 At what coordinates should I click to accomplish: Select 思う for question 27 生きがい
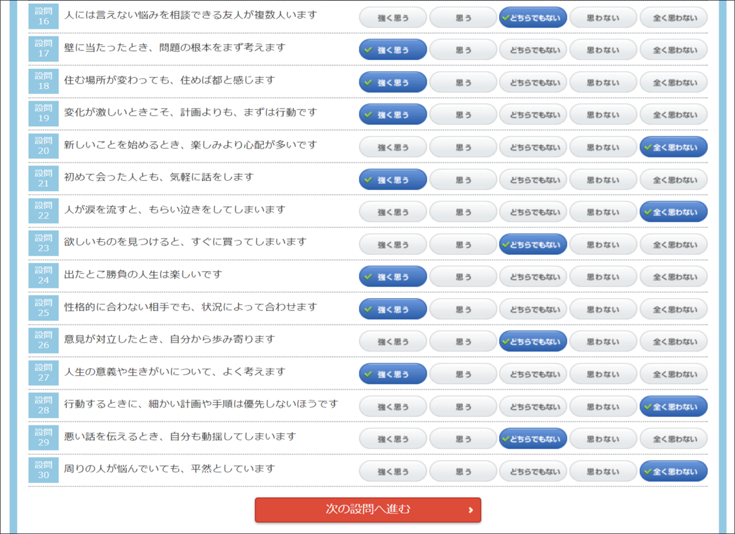pos(463,374)
